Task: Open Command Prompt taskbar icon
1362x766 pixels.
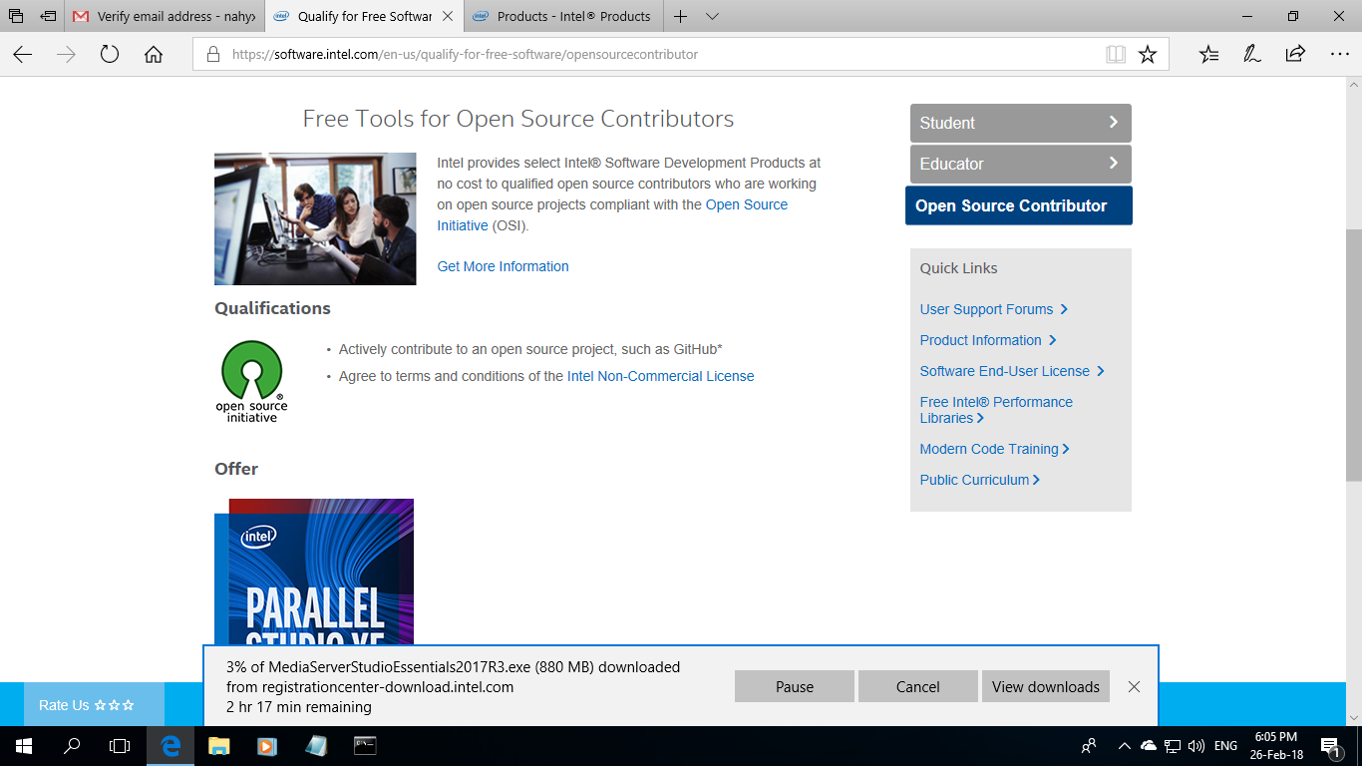Action: 365,746
